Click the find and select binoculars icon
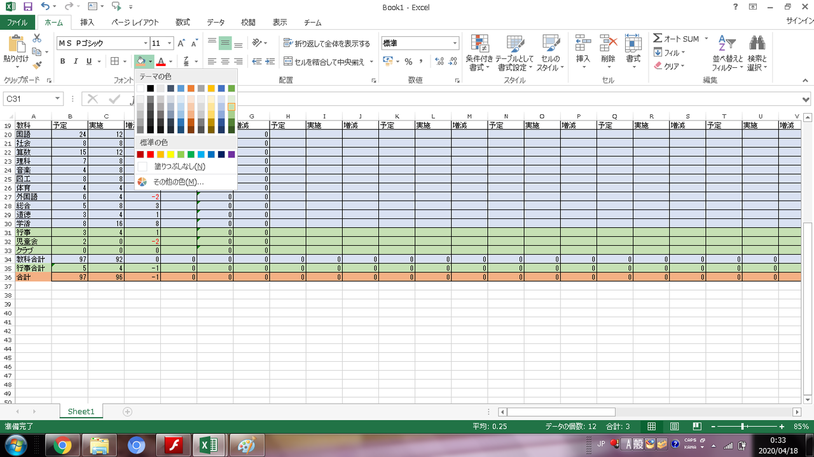 click(757, 43)
